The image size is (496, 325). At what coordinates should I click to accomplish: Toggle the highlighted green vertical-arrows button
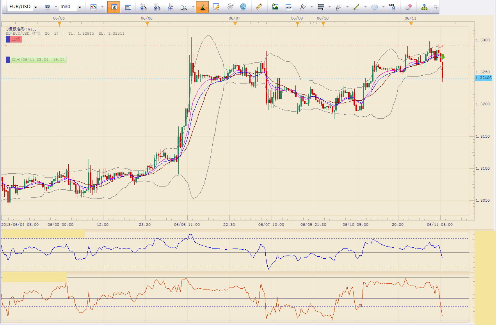(202, 7)
